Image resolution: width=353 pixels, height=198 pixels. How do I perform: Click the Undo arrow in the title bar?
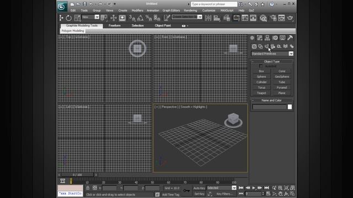point(91,4)
